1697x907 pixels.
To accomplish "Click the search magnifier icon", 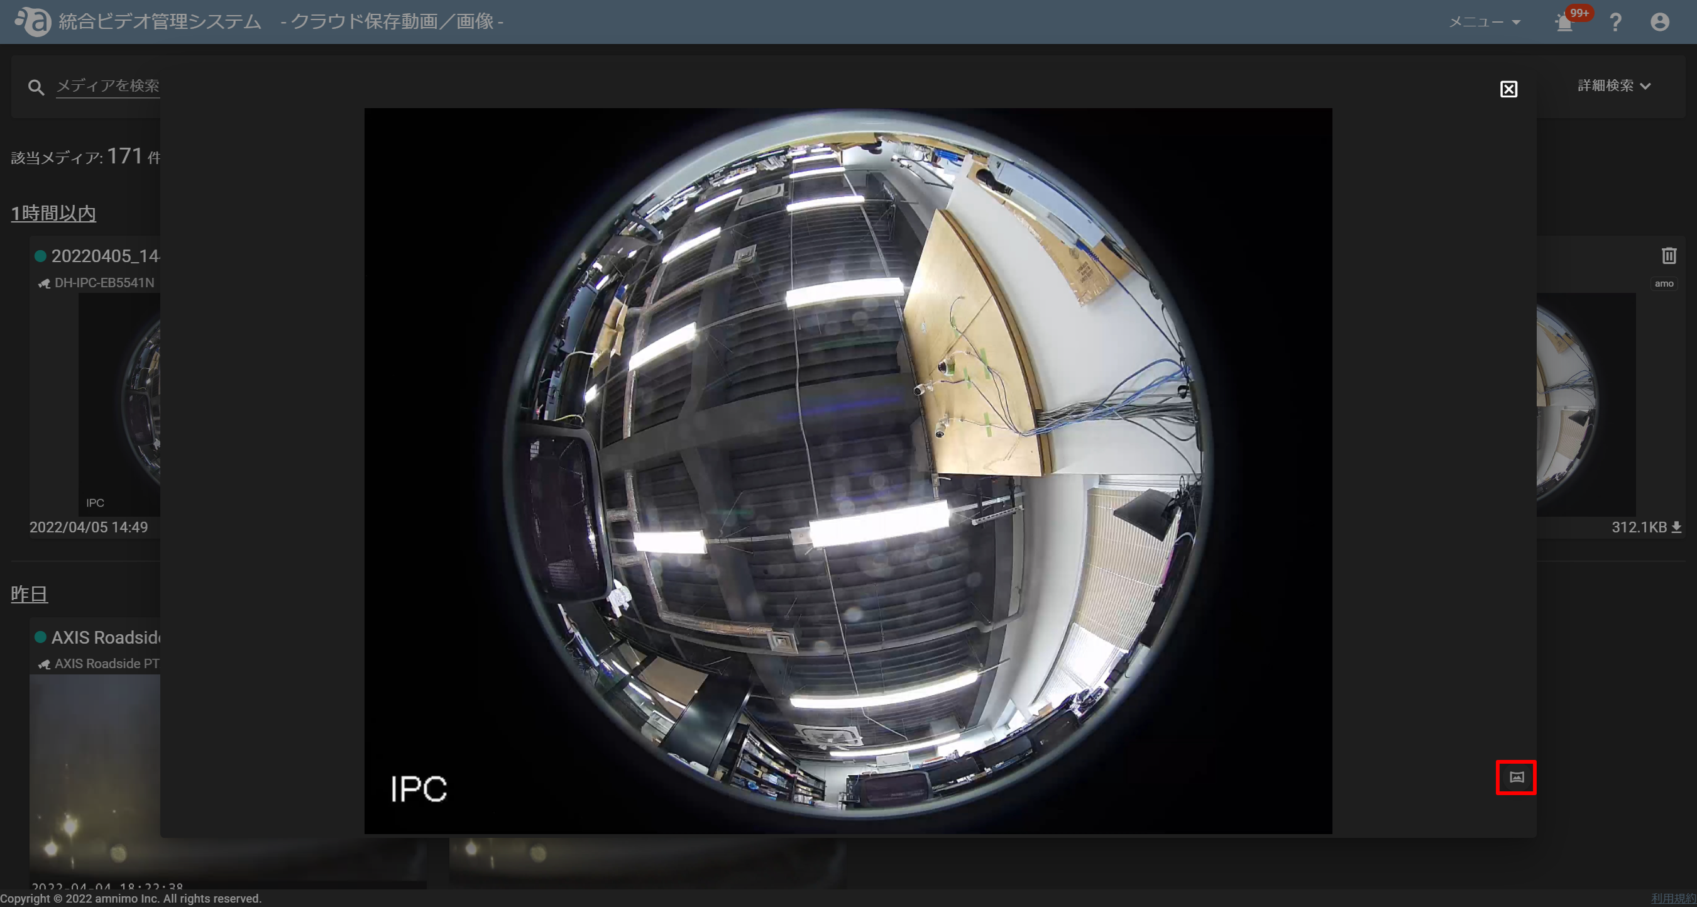I will point(36,87).
